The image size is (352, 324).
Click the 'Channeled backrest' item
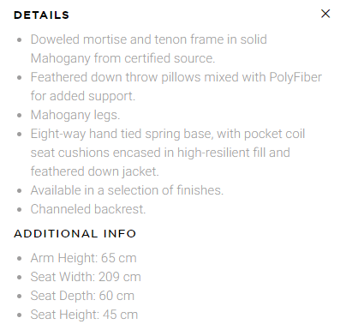[88, 209]
